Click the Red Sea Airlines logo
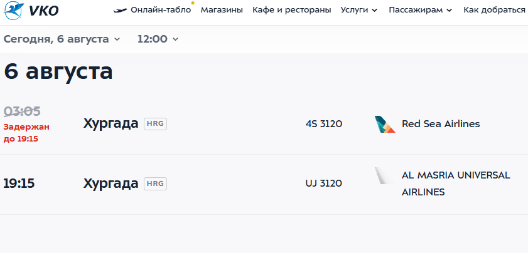528x253 pixels. coord(384,124)
